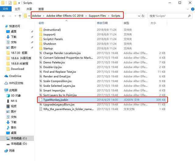Refresh the Scripts folder view
195x161 pixels.
point(143,16)
